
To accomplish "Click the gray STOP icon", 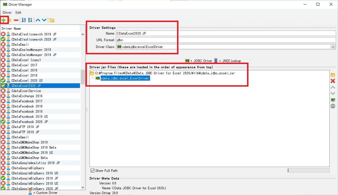I will (x=333, y=106).
